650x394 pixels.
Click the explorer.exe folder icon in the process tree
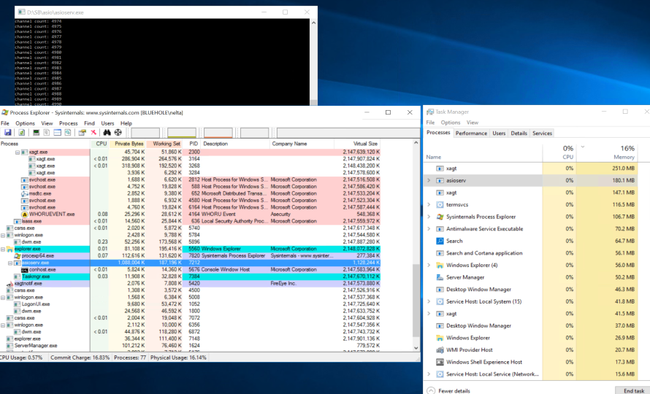coord(10,249)
